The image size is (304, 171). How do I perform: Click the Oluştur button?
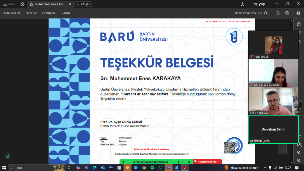pos(83,4)
